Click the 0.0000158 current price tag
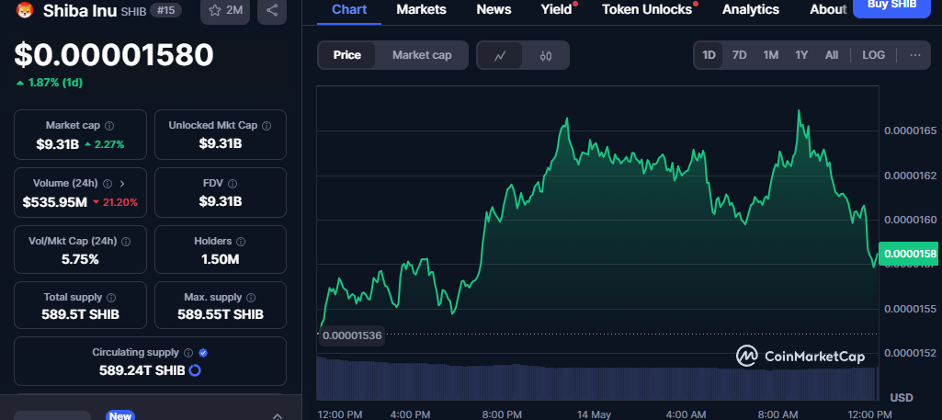The image size is (942, 420). click(910, 254)
